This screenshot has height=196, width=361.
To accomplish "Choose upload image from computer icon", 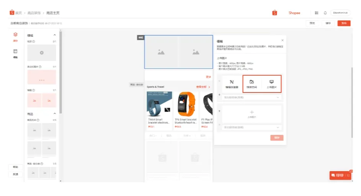I will click(x=271, y=84).
